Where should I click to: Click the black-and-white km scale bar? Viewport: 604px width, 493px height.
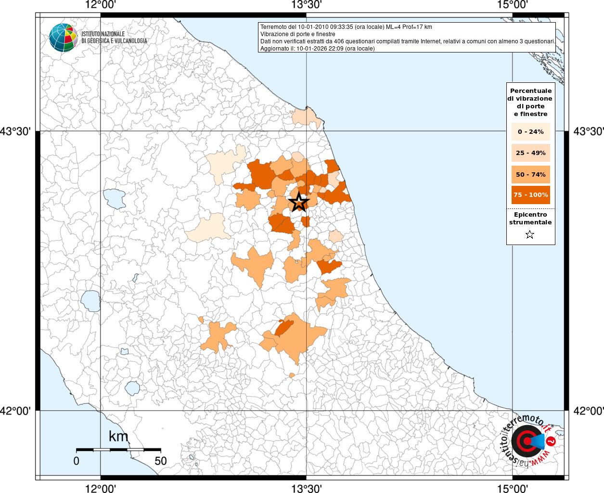pos(118,450)
